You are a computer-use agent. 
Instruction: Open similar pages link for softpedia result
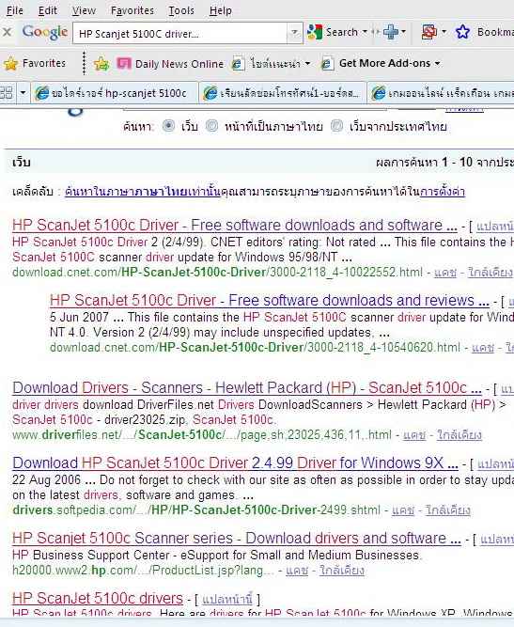tap(448, 510)
